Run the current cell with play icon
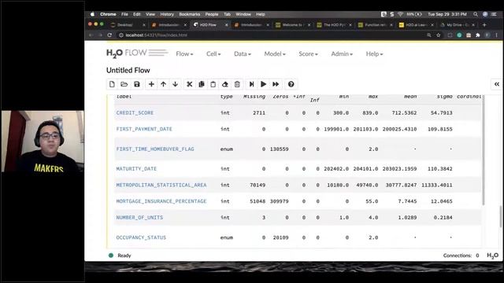504x283 pixels. tap(263, 84)
